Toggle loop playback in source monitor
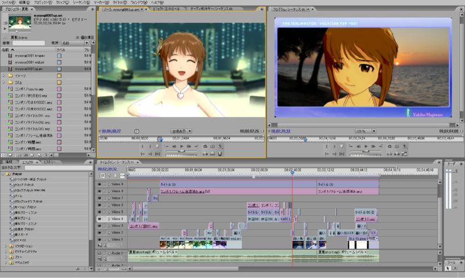Viewport: 465px width, 278px height. (205, 146)
